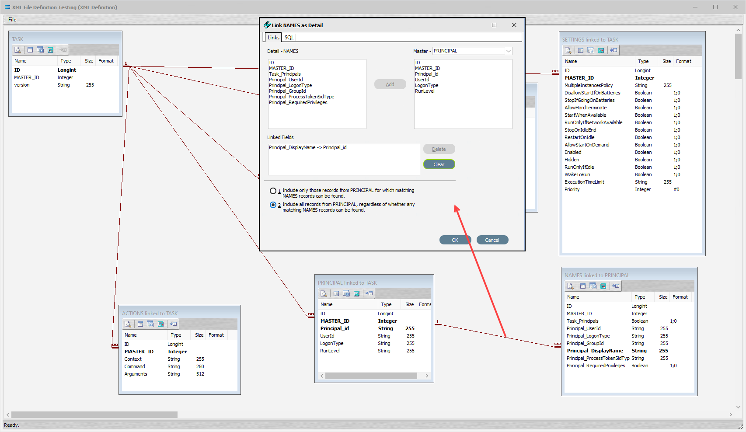Screen dimensions: 746x432
Task: Open the Master table dropdown showing PRINCIPAL
Action: [472, 51]
